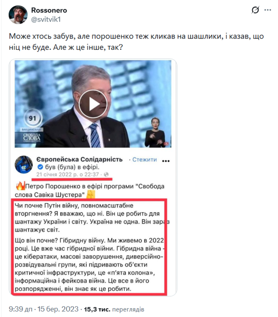The height and width of the screenshot is (317, 278).
Task: Click the 91 vaccinated counter badge
Action: [x=33, y=118]
